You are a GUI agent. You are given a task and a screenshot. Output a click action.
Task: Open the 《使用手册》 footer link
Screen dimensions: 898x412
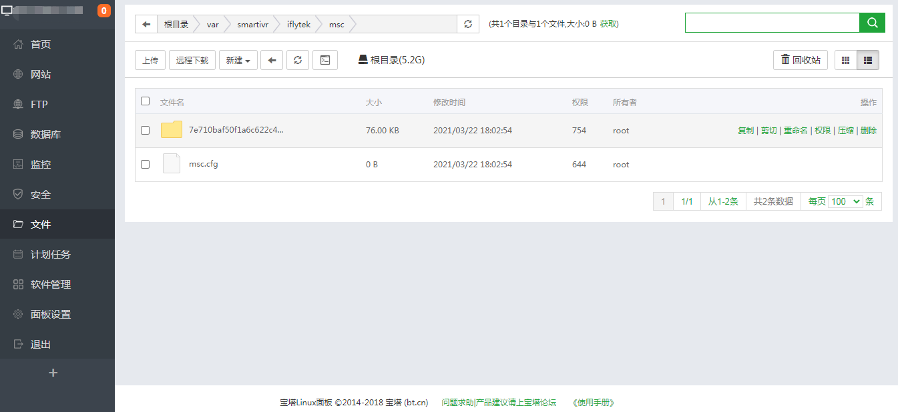tap(594, 403)
